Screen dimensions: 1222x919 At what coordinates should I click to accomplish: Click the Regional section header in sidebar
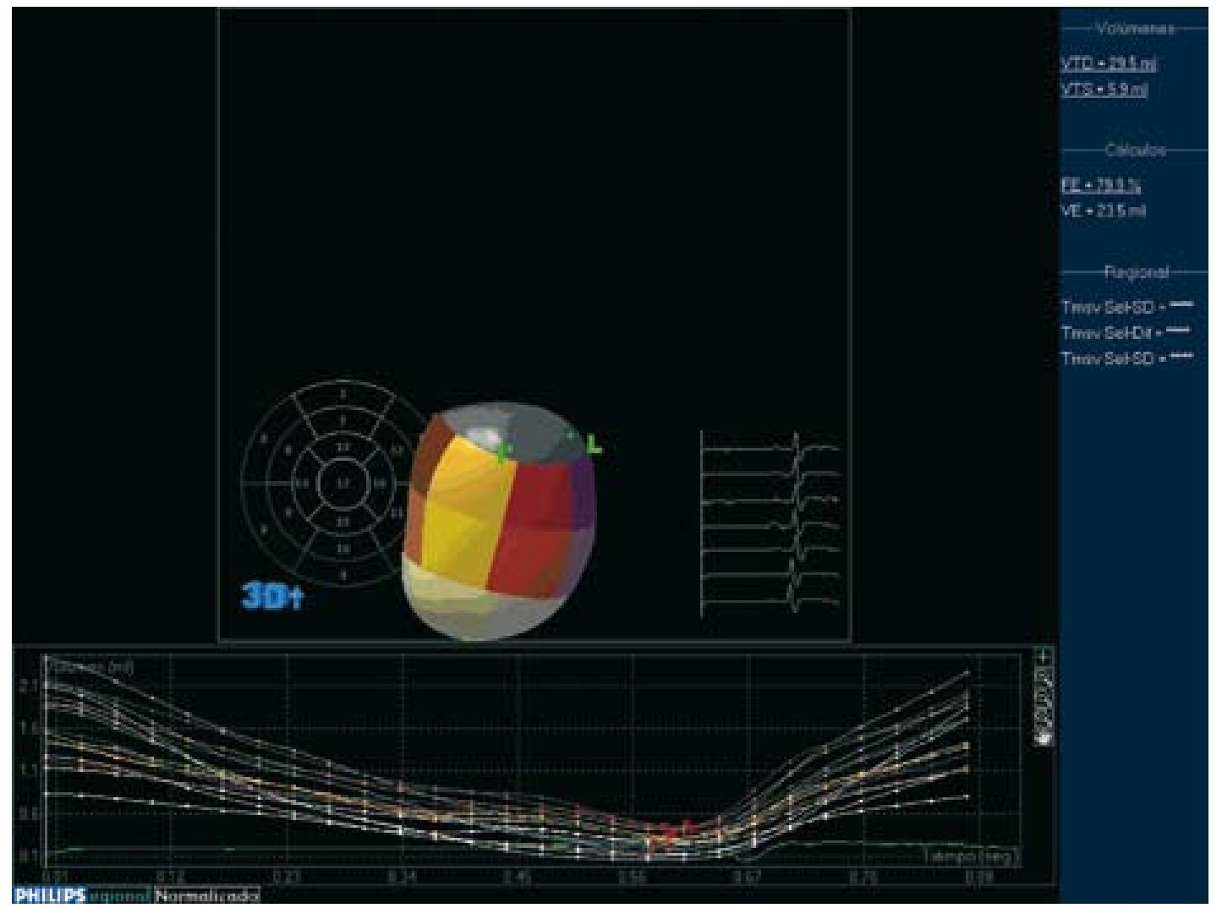pos(1135,272)
